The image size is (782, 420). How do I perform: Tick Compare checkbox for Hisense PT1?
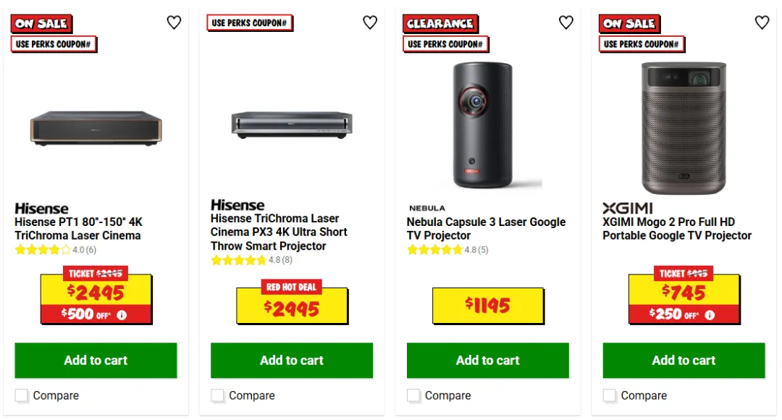(22, 395)
